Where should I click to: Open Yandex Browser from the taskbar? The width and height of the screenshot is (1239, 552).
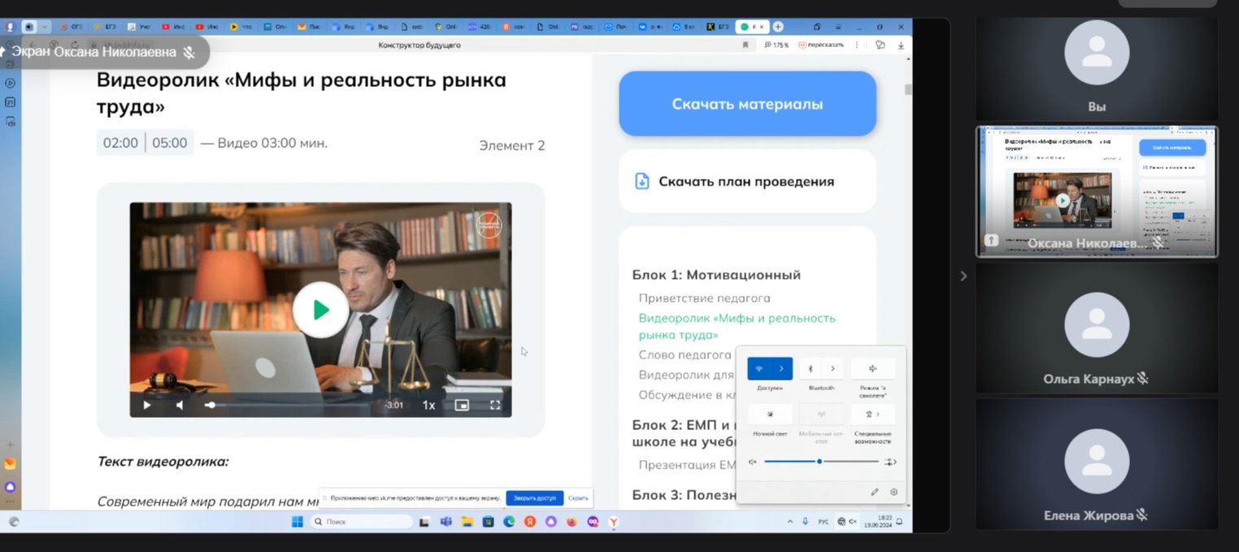coord(614,521)
